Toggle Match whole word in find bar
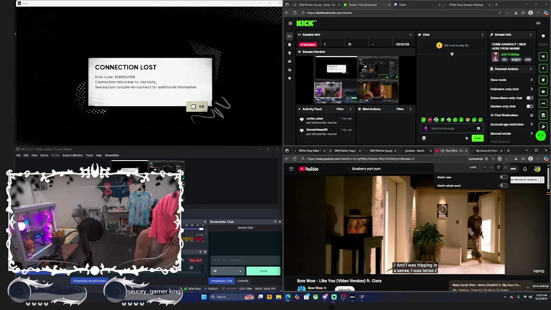Viewport: 551px width, 310px height. click(x=504, y=186)
